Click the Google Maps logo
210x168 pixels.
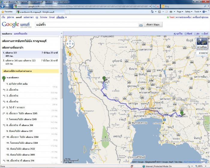[17, 25]
